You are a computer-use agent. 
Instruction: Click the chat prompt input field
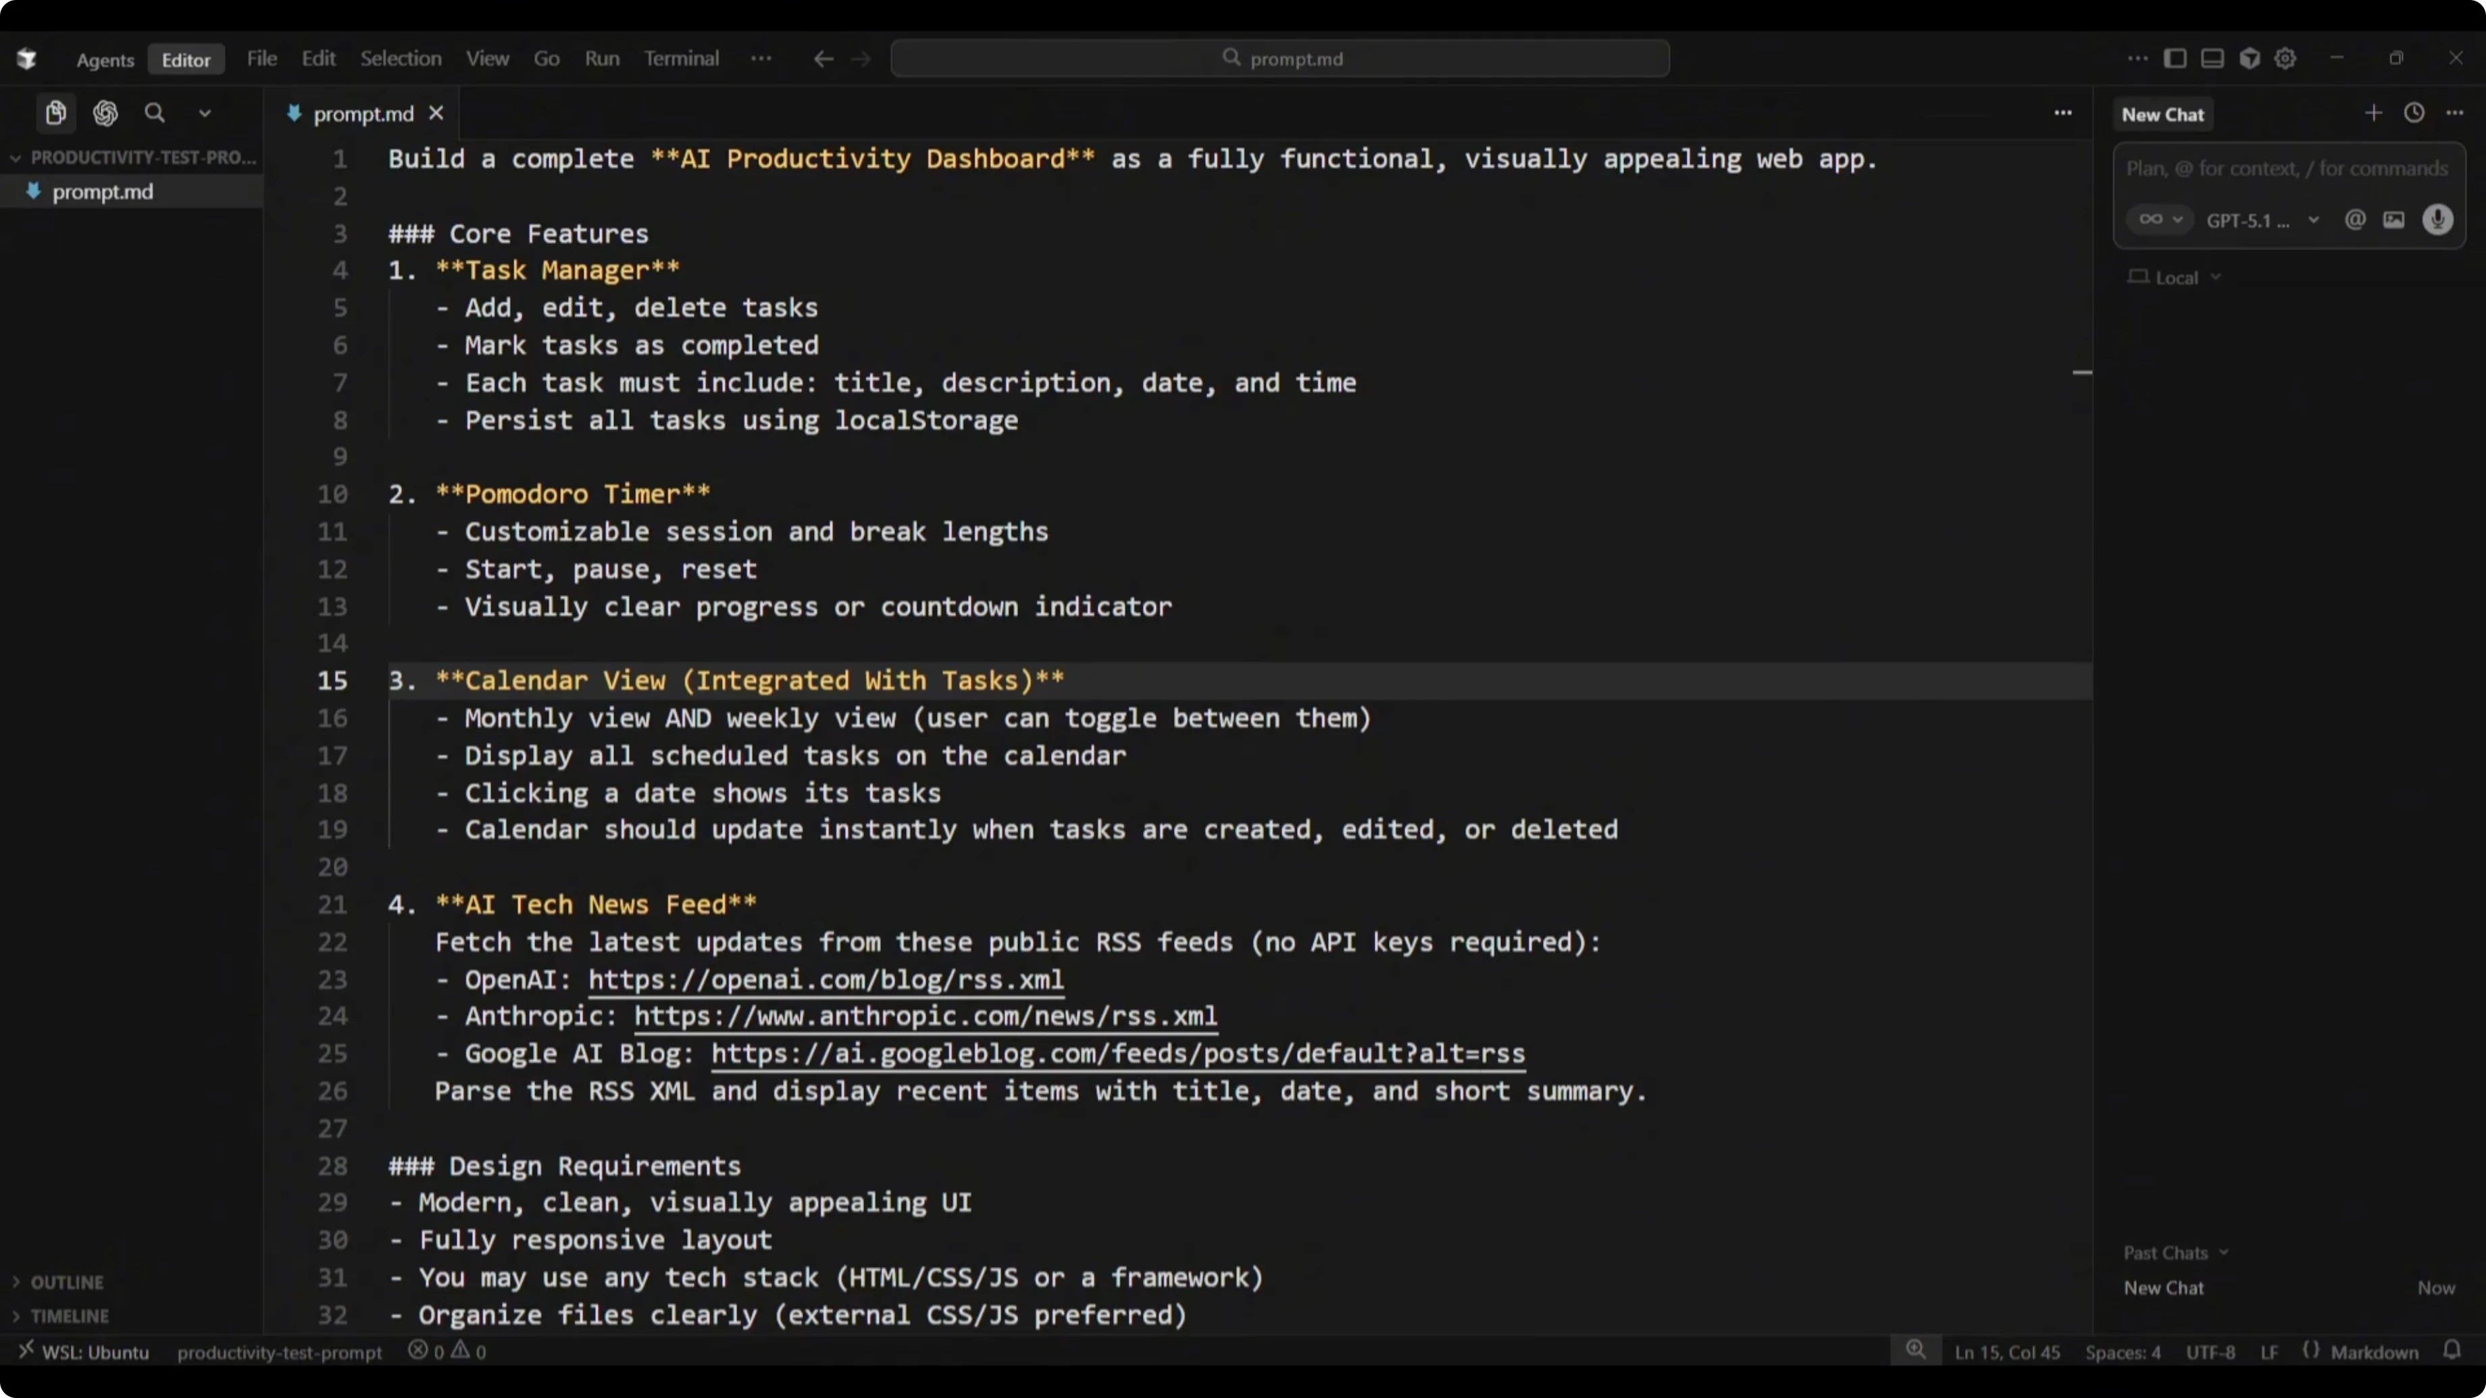click(2286, 169)
